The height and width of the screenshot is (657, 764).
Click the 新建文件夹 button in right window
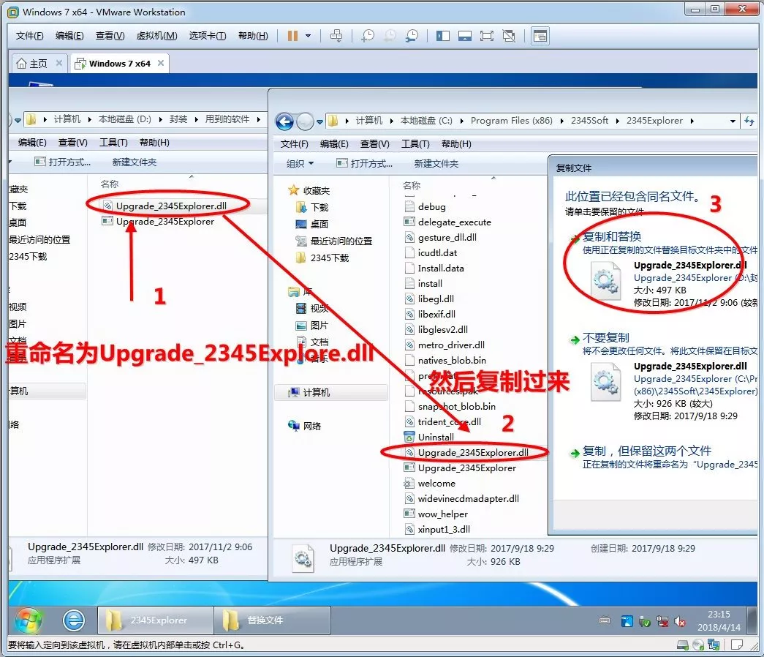(436, 164)
